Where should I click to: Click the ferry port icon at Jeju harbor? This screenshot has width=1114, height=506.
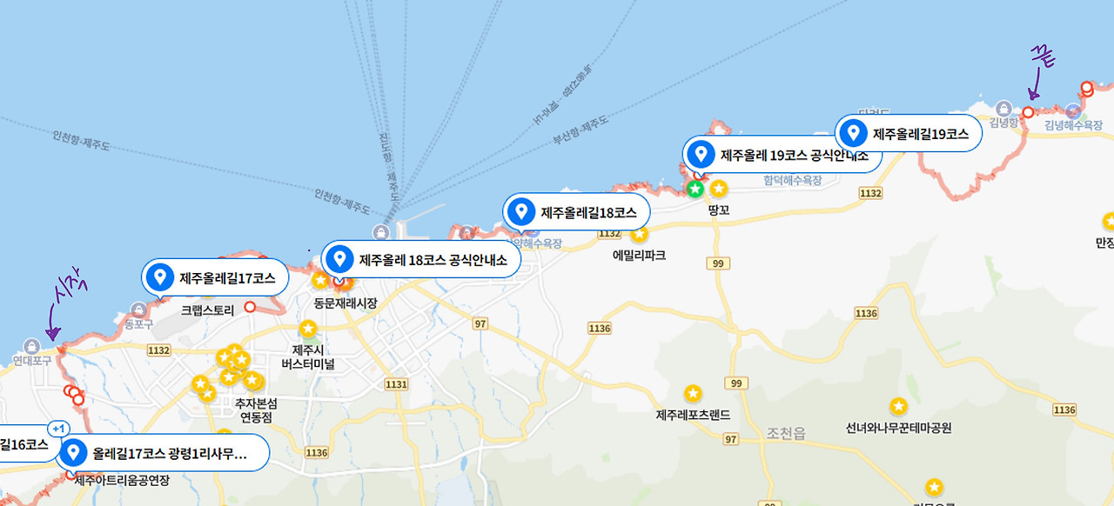[x=380, y=232]
